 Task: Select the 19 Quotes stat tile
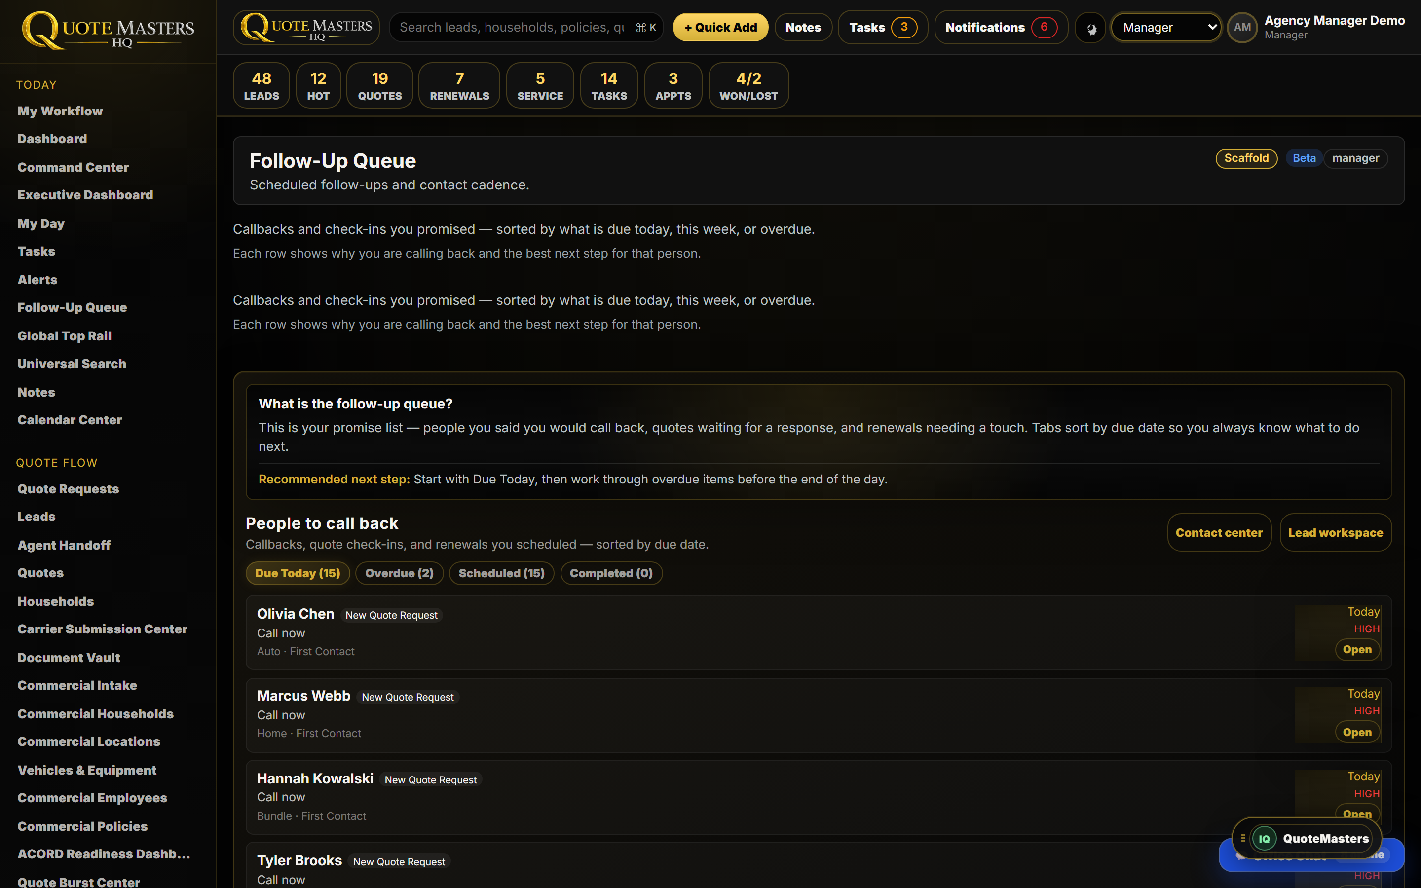(x=380, y=86)
